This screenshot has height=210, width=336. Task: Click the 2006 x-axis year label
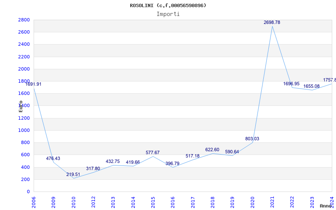point(34,202)
